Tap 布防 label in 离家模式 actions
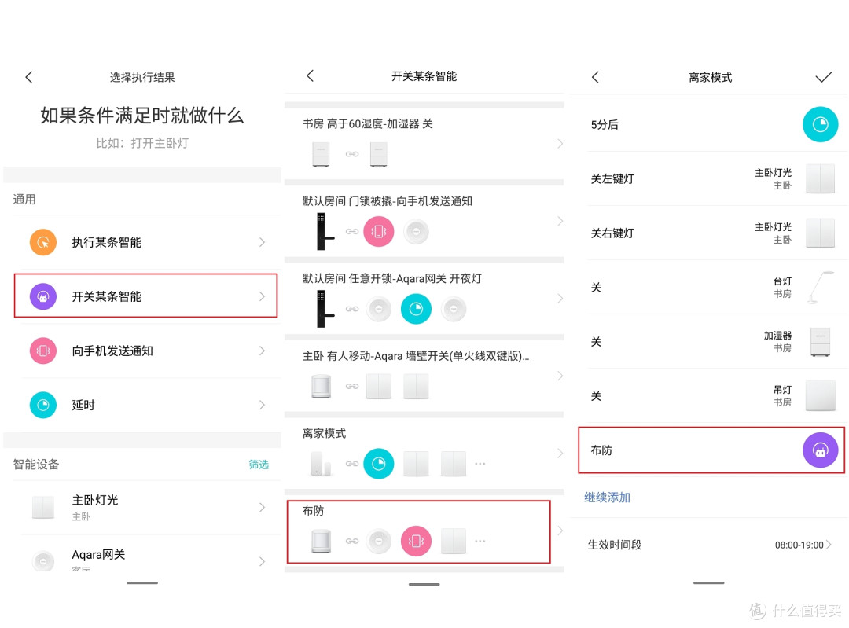 (x=601, y=450)
